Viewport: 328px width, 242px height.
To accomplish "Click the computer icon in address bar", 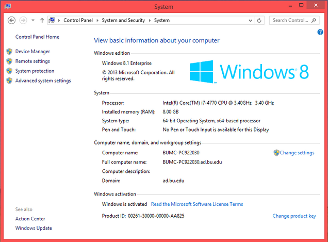I will pyautogui.click(x=52, y=20).
